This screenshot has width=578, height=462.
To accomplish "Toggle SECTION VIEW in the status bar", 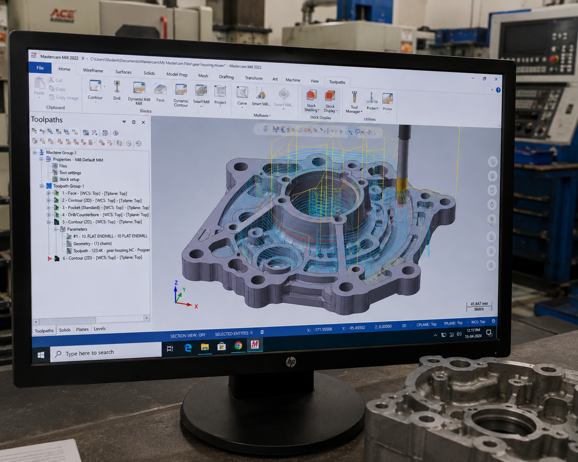I will pyautogui.click(x=188, y=336).
